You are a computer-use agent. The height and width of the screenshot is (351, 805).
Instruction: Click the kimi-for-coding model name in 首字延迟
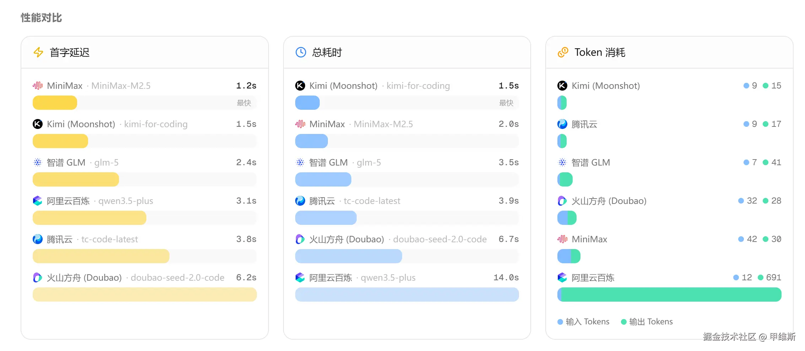pyautogui.click(x=156, y=124)
